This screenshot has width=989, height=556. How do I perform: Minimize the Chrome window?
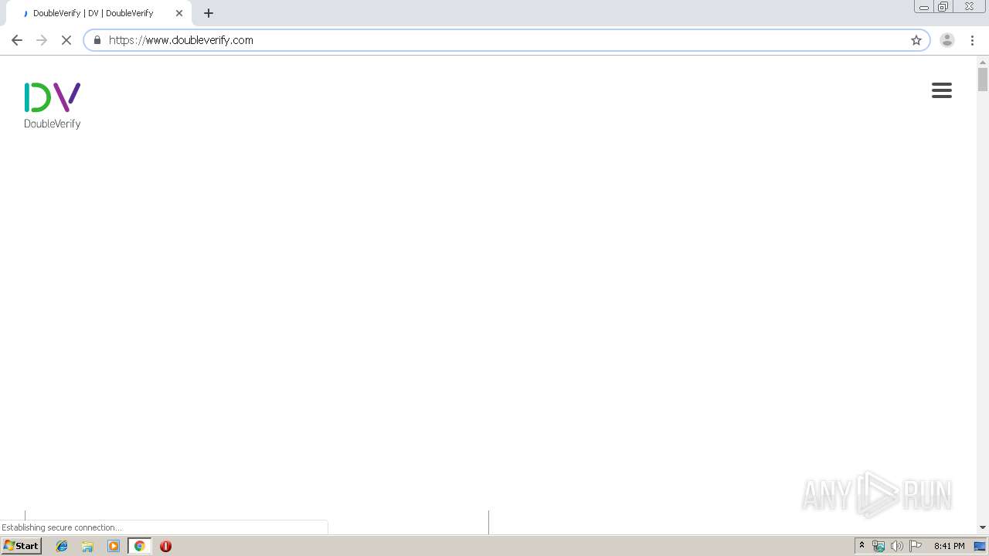point(923,6)
